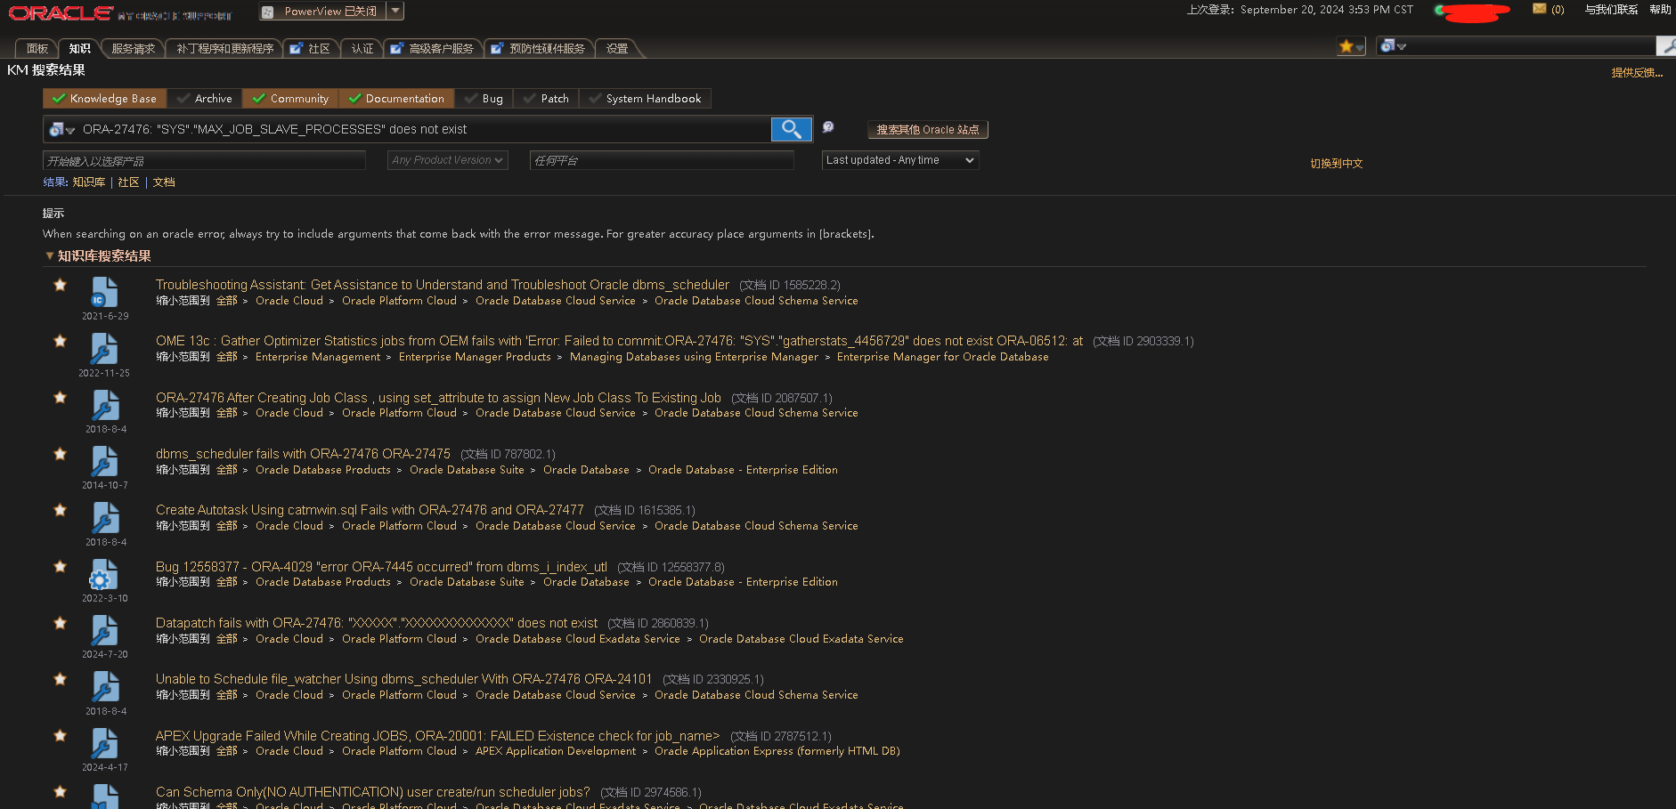Click document icon dated 2014-10-7

point(104,462)
